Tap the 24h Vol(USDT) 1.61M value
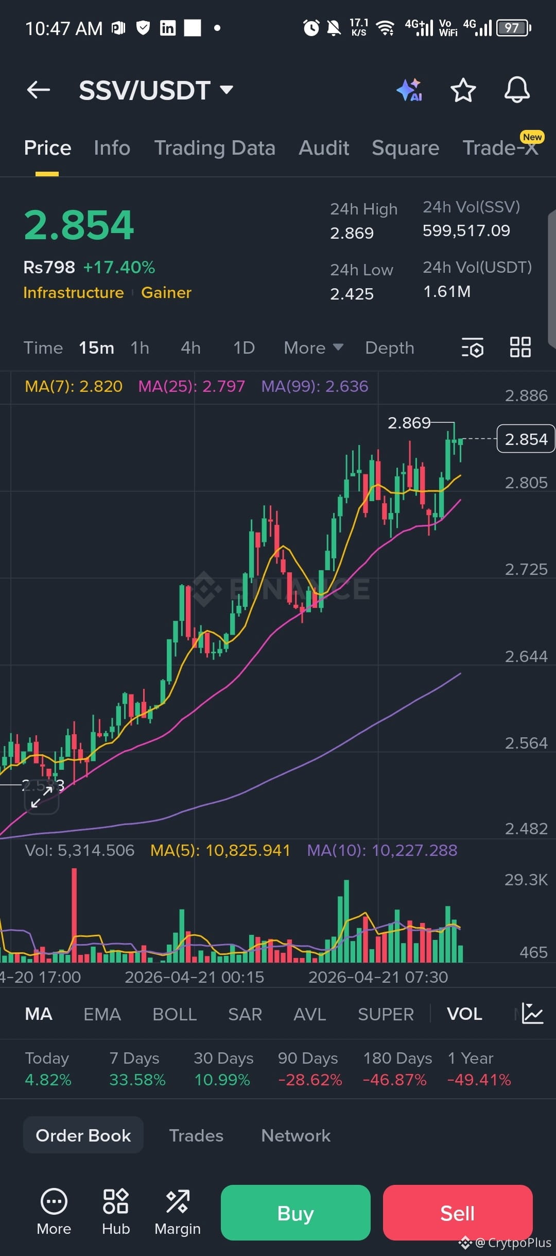 click(x=447, y=291)
